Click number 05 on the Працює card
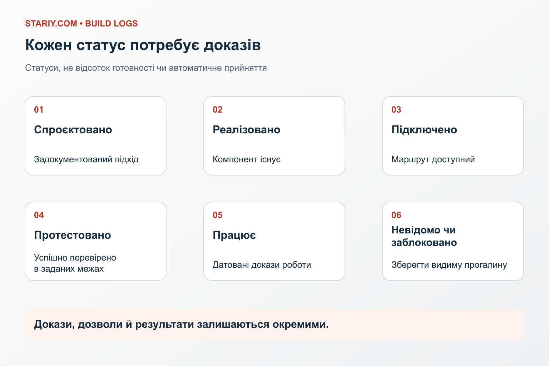Image resolution: width=549 pixels, height=366 pixels. coord(217,215)
